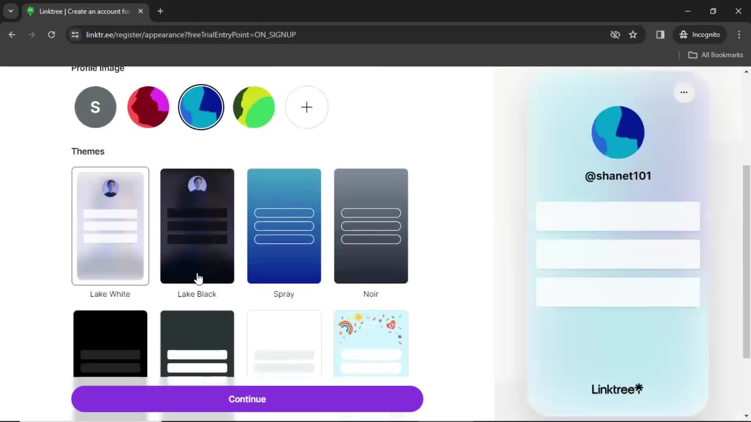Click the 'Noir' theme label

[x=371, y=294]
